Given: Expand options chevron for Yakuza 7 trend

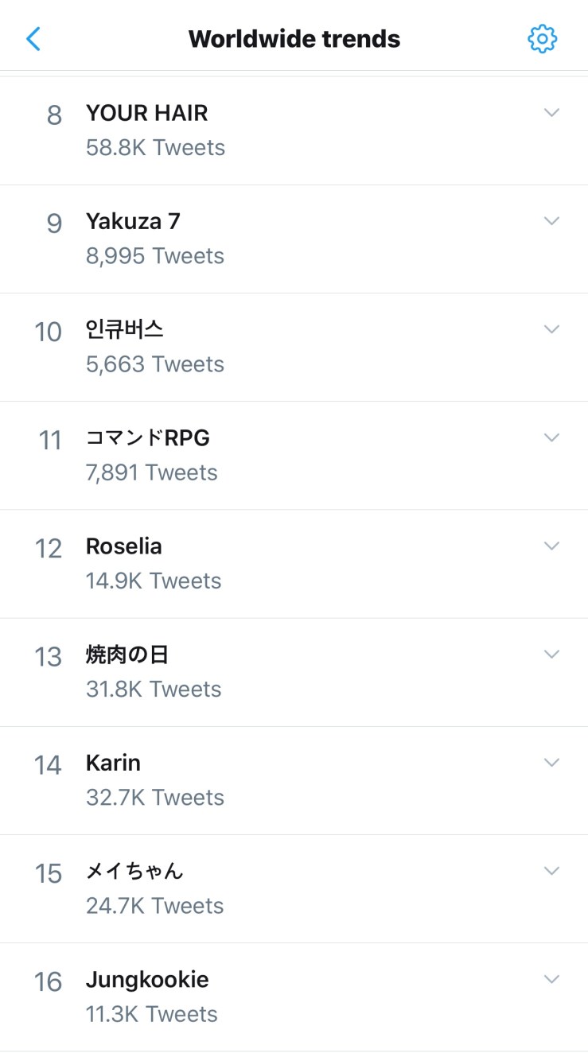Looking at the screenshot, I should coord(551,221).
